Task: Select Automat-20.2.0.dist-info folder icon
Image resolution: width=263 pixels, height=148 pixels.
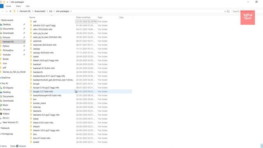Action: (31, 45)
